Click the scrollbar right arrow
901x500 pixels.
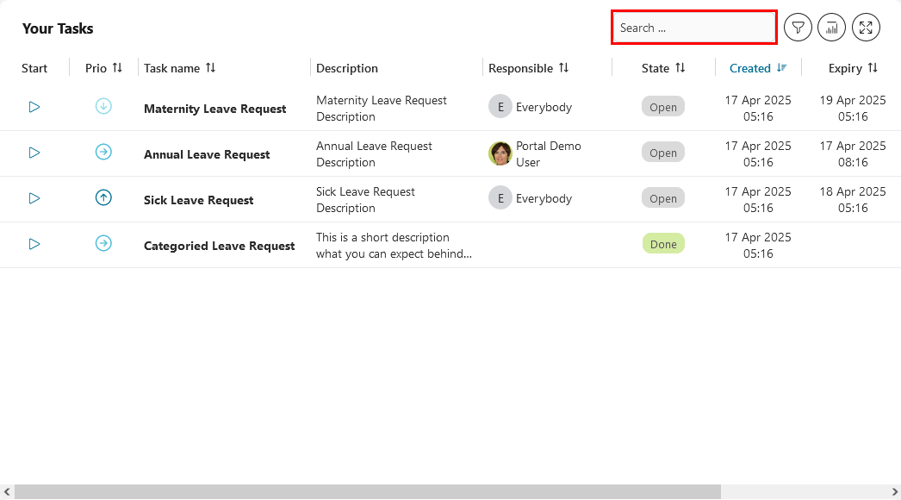click(894, 492)
